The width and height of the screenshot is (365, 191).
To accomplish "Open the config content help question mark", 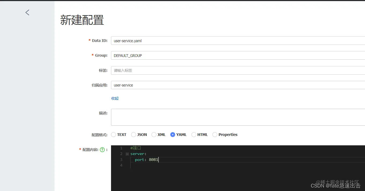I will coord(102,150).
